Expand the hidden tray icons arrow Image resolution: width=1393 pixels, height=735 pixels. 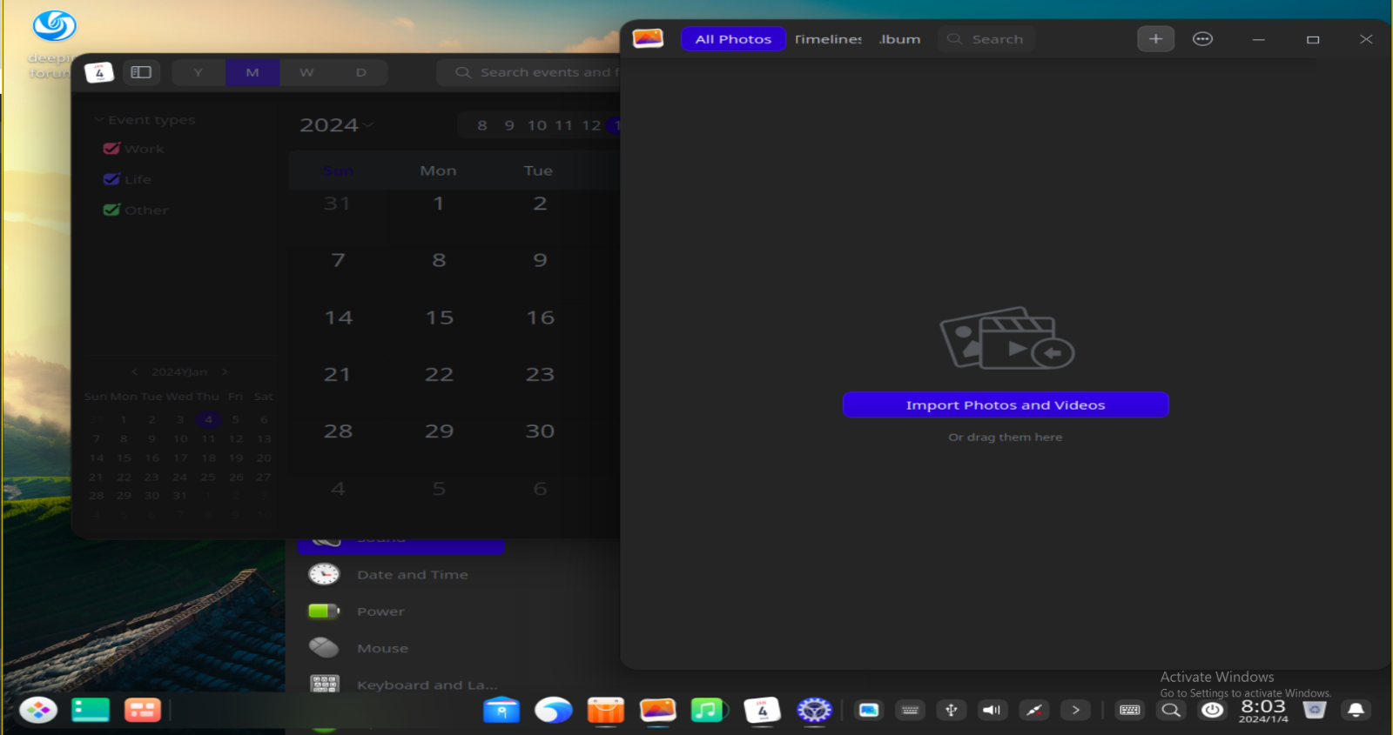point(1075,711)
